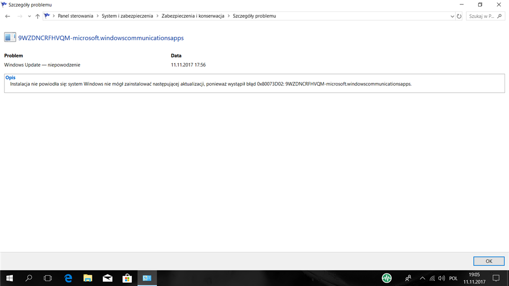
Task: Click the Problem column label
Action: 13,56
